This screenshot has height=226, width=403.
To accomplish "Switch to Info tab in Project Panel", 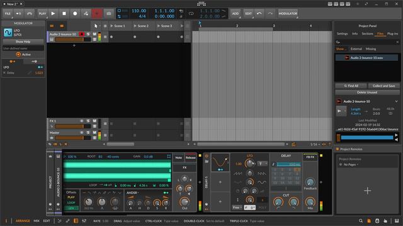I will click(355, 33).
